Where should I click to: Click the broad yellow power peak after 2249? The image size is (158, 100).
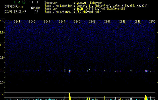(146, 97)
